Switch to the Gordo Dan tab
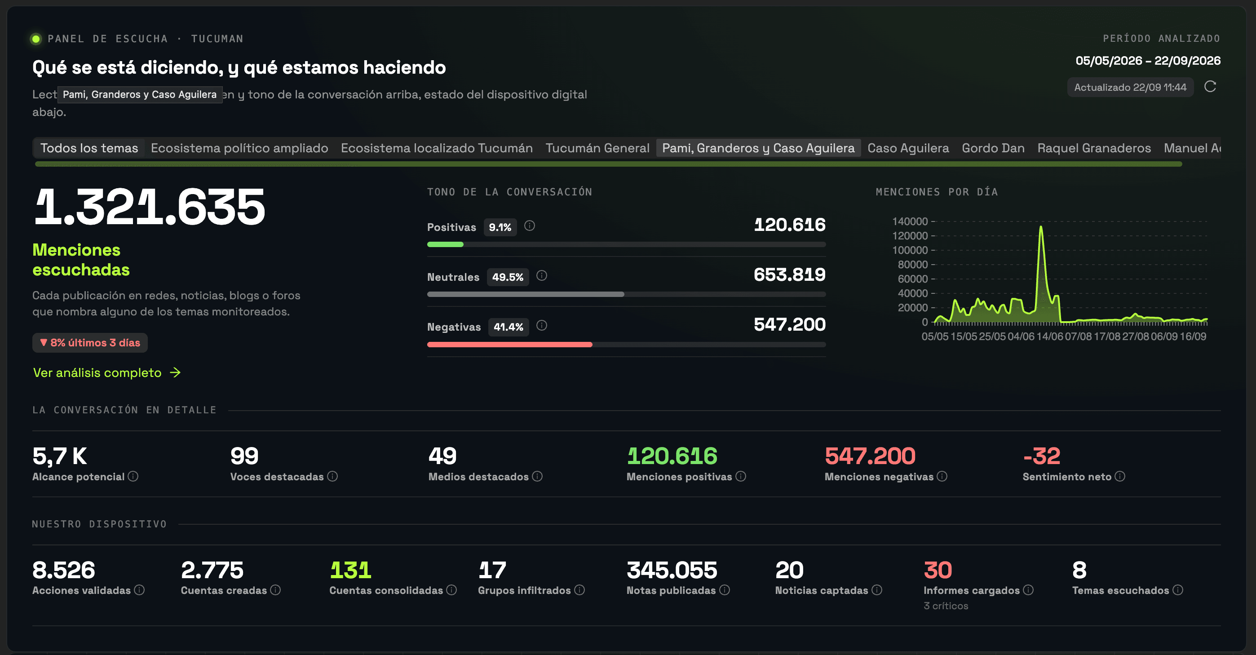 pyautogui.click(x=993, y=148)
